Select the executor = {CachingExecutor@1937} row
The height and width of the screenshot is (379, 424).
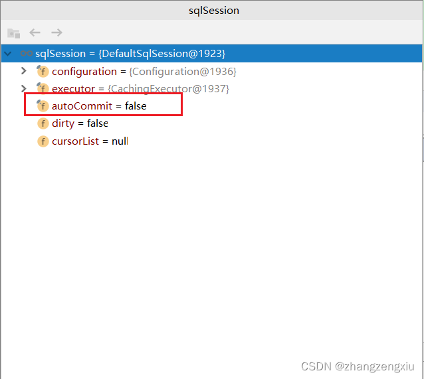click(211, 88)
